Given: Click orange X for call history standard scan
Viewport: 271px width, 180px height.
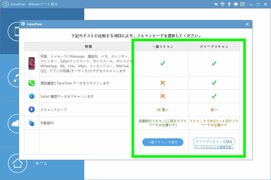Looking at the screenshot, I should pyautogui.click(x=163, y=83).
